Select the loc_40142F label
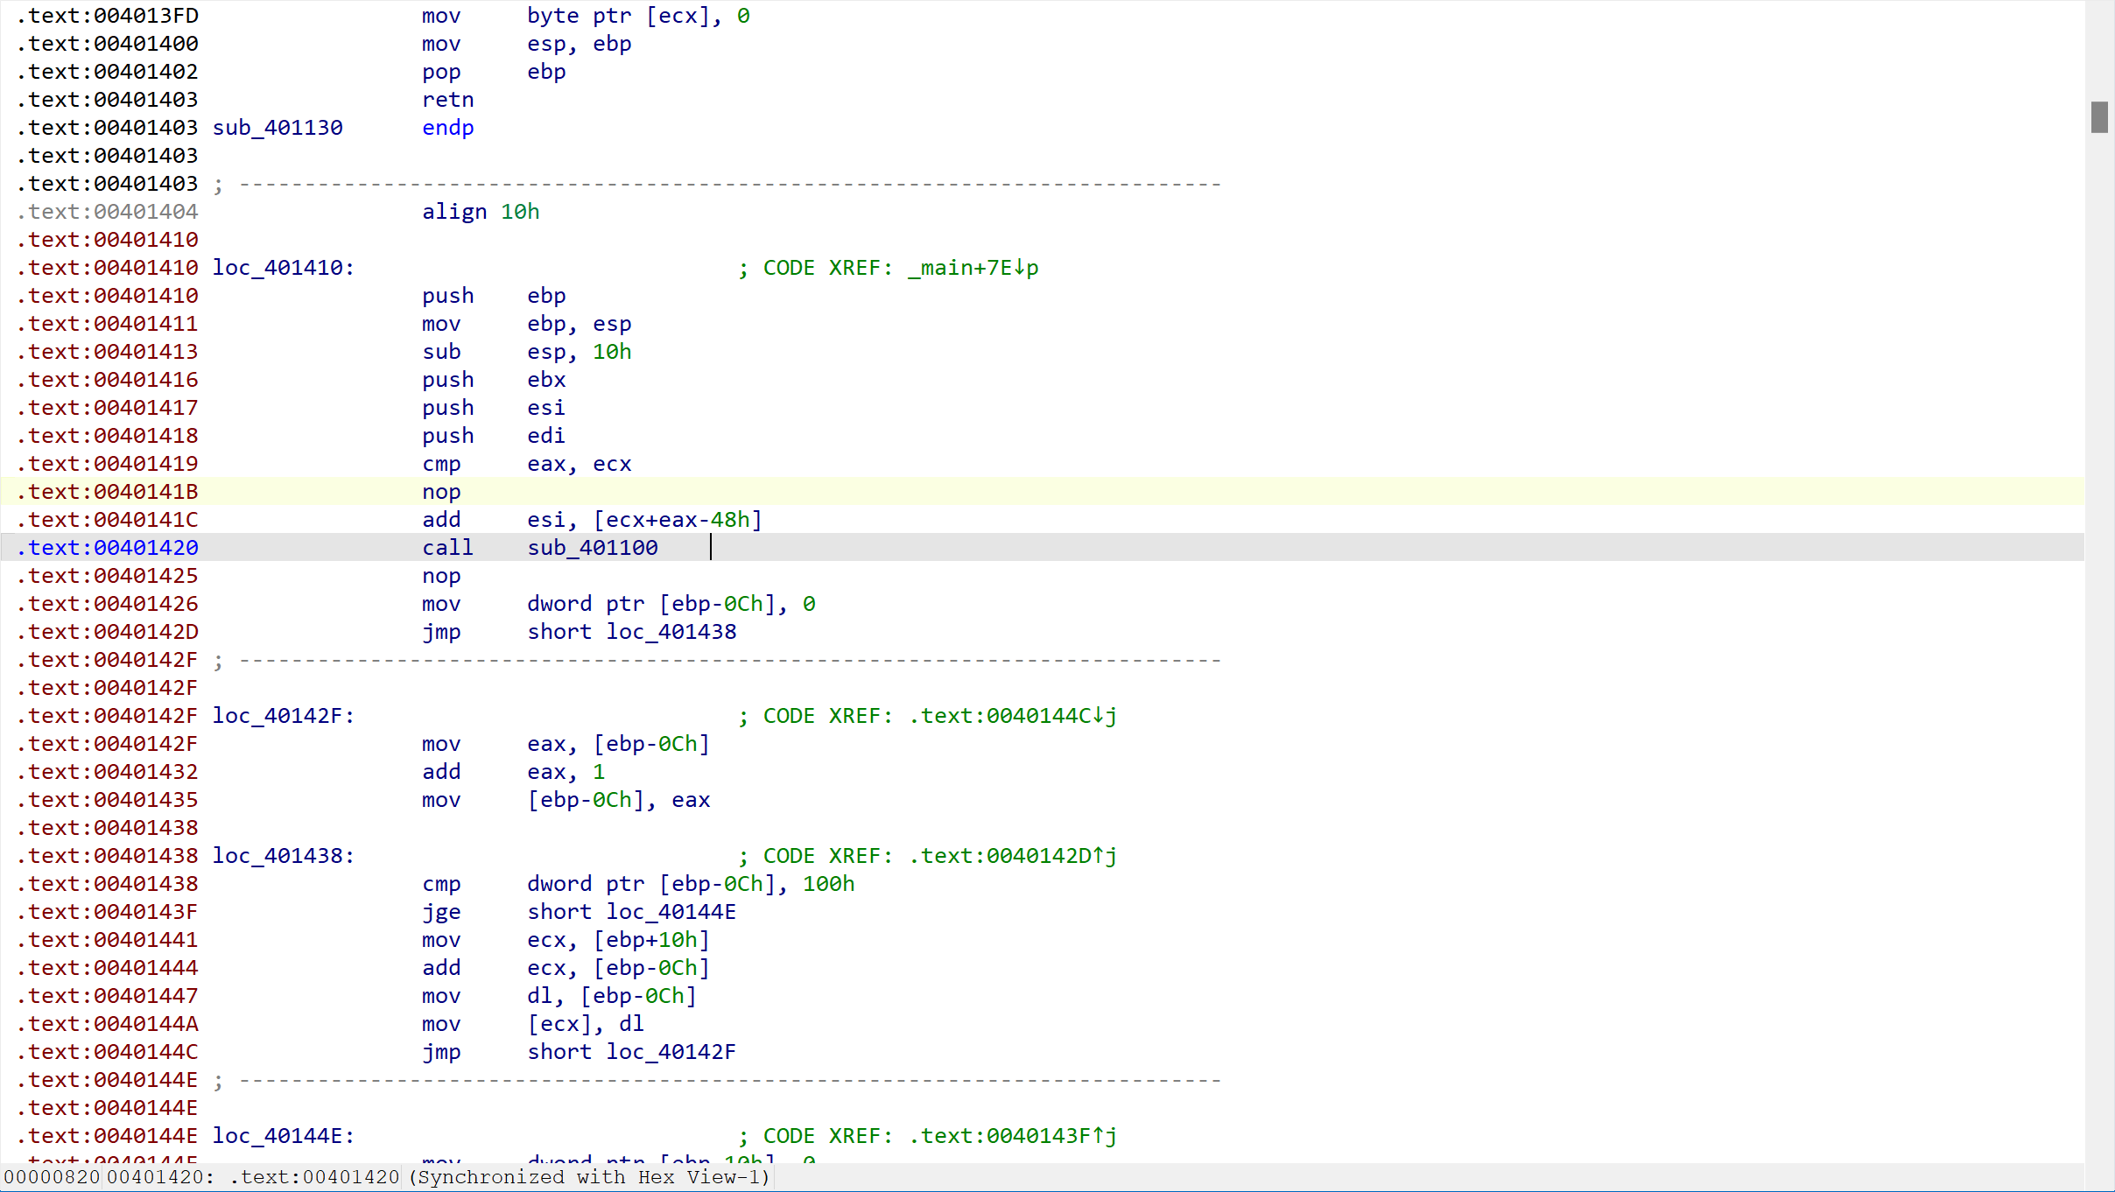This screenshot has width=2115, height=1192. [284, 716]
